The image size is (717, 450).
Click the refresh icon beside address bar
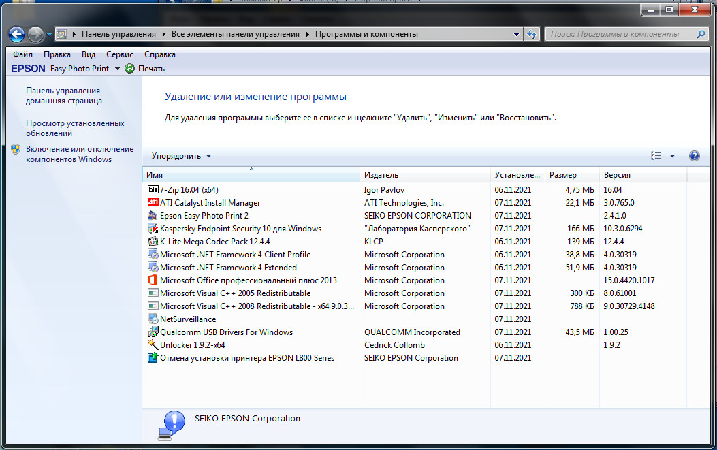[x=531, y=34]
